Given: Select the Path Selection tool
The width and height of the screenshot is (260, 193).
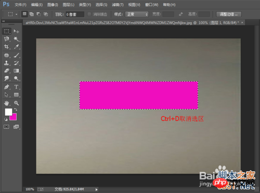Looking at the screenshot, I should tap(7, 94).
